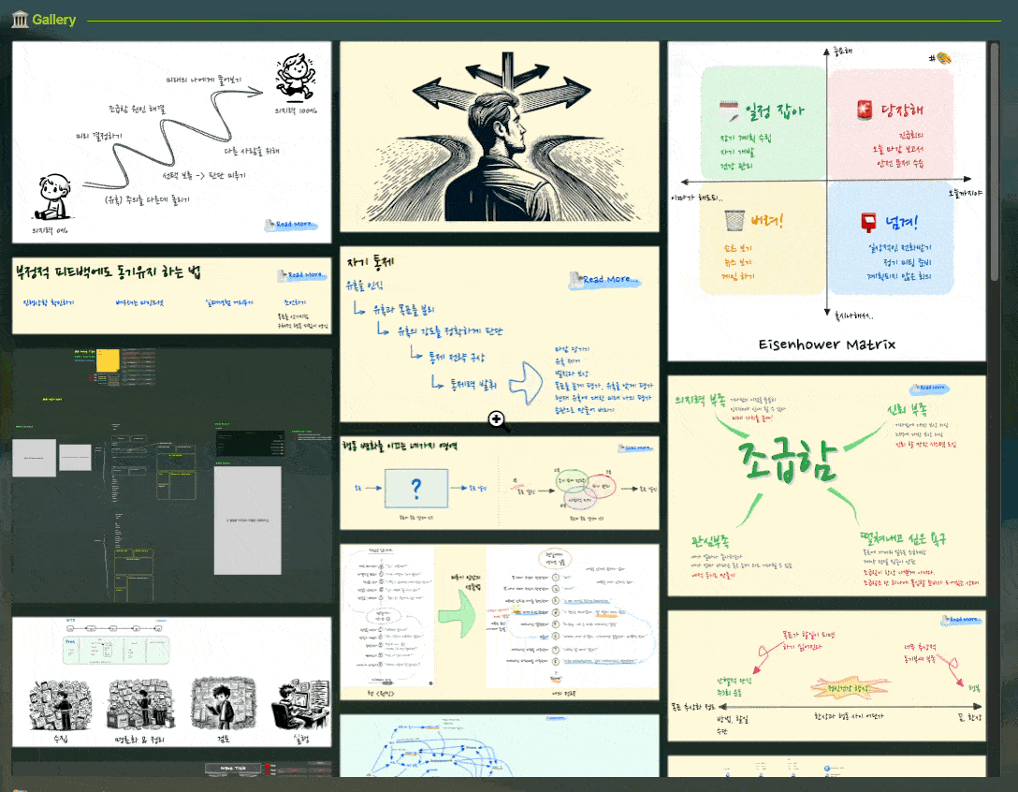
Task: Click the blue question-mark box in the behavior diagram
Action: tap(415, 489)
